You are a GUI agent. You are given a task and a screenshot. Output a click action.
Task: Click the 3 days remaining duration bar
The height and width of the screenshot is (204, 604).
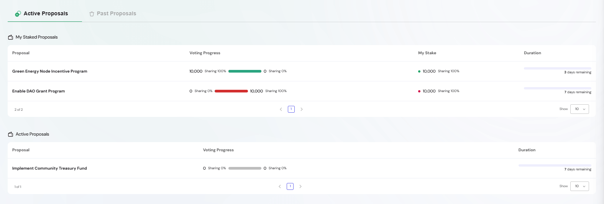point(557,68)
